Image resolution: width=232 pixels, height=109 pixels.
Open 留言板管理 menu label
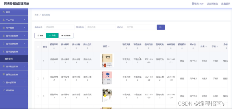click(11, 82)
